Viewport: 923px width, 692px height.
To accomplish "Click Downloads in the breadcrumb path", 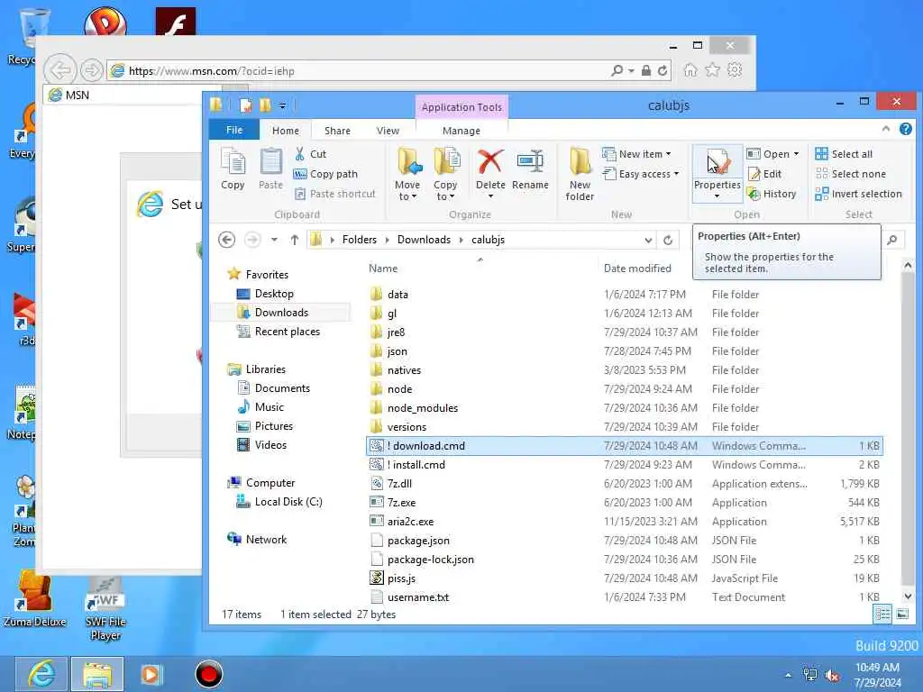I will 424,240.
